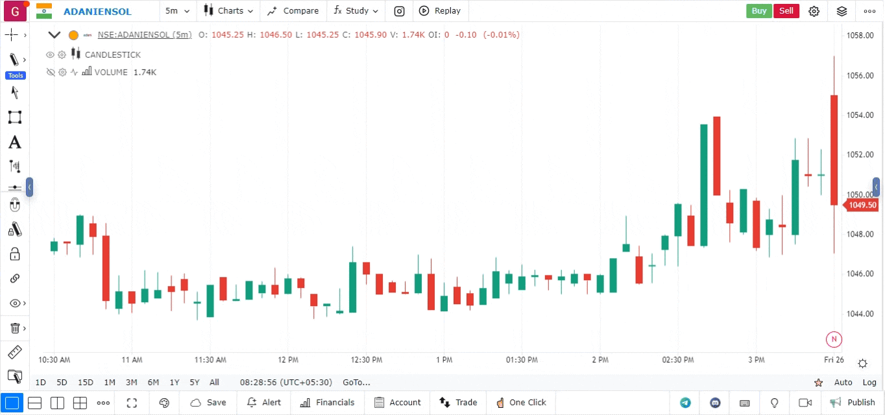885x415 pixels.
Task: Expand the Charts type dropdown
Action: tap(228, 11)
